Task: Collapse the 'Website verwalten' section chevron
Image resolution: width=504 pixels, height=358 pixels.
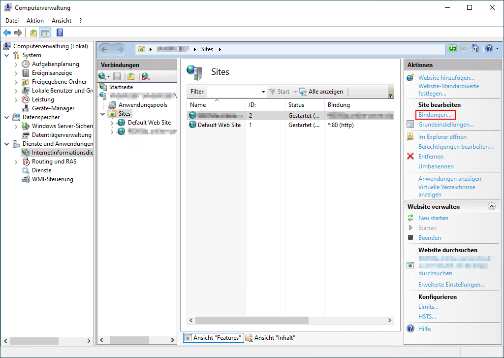Action: coord(491,206)
